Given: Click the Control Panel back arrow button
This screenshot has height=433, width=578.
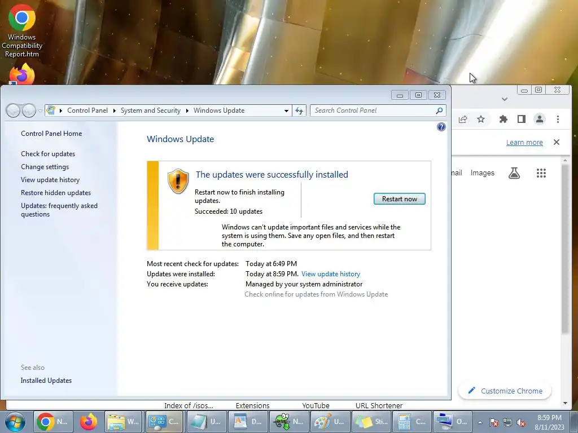Looking at the screenshot, I should pyautogui.click(x=14, y=110).
